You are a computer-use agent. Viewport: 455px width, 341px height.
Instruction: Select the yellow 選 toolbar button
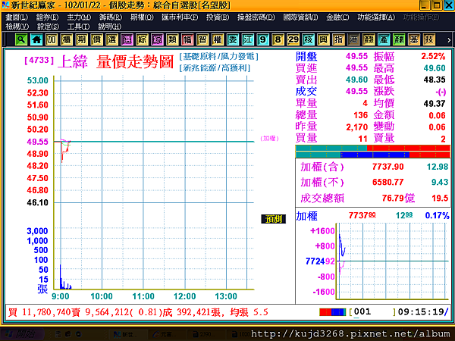pos(111,39)
